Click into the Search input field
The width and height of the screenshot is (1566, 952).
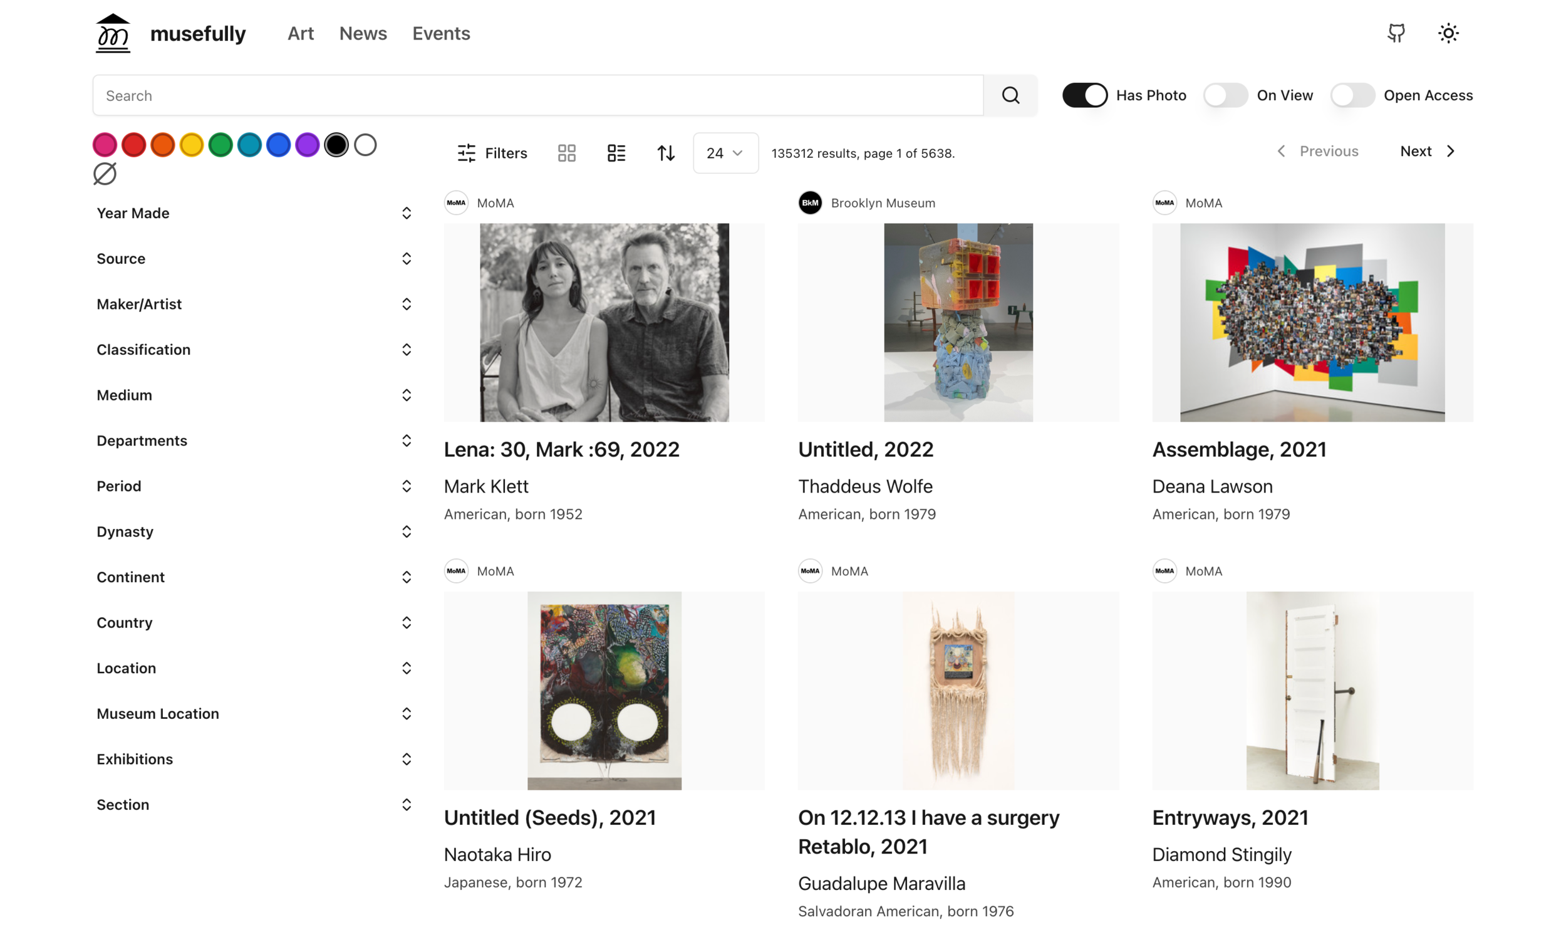coord(538,95)
